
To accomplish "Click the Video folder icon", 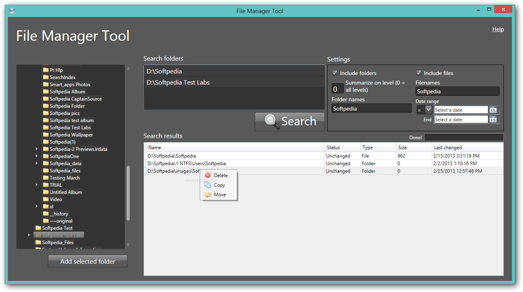I will (x=46, y=199).
